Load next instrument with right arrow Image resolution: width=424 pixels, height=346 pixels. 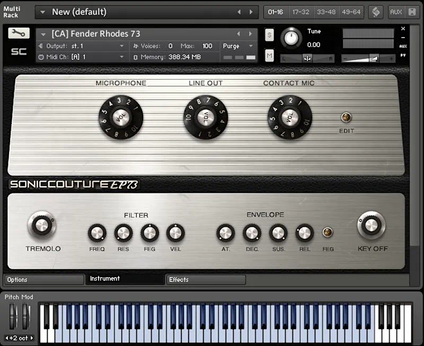point(250,34)
